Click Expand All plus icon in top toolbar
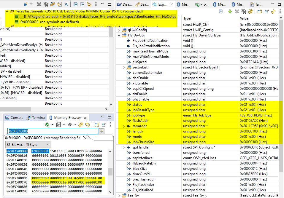284x198 pixels. (x=76, y=4)
